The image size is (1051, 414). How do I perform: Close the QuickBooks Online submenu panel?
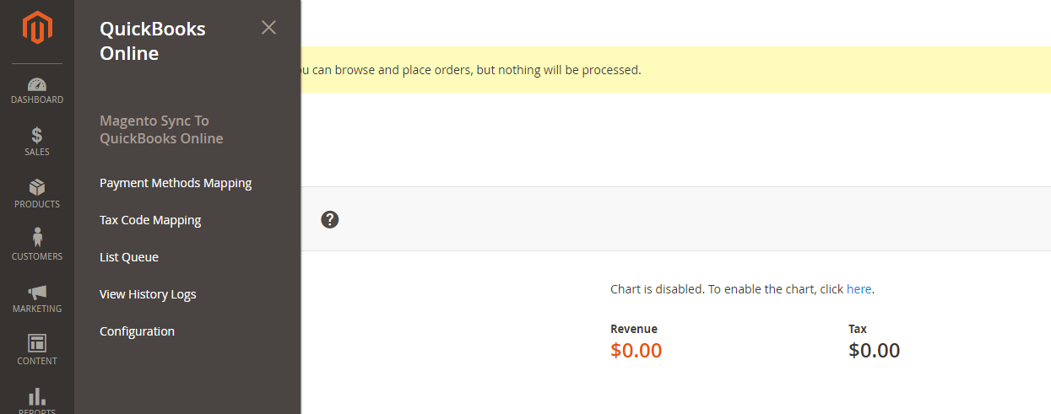pos(268,28)
